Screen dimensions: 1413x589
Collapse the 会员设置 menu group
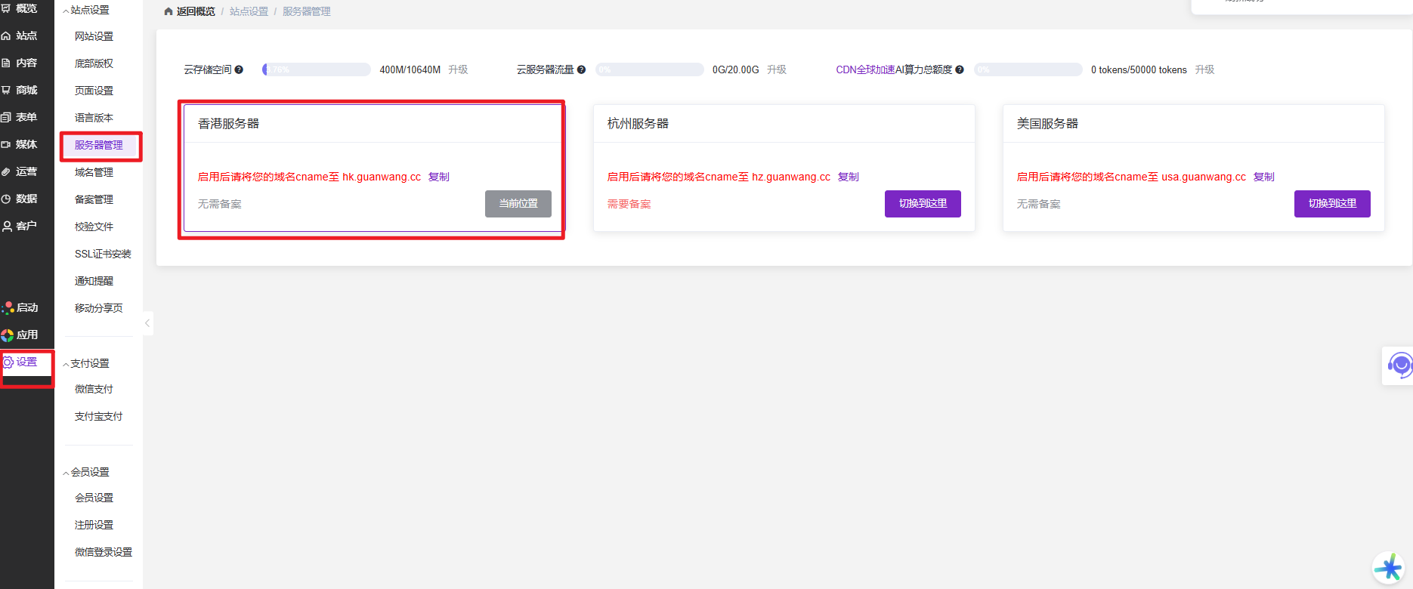pos(66,473)
